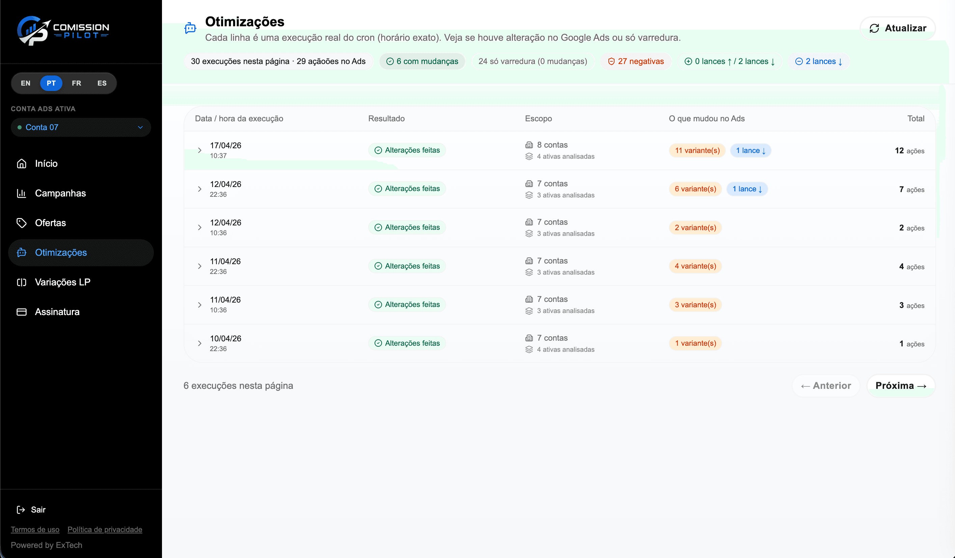Click the Ofertas tag icon
The height and width of the screenshot is (558, 955).
22,223
